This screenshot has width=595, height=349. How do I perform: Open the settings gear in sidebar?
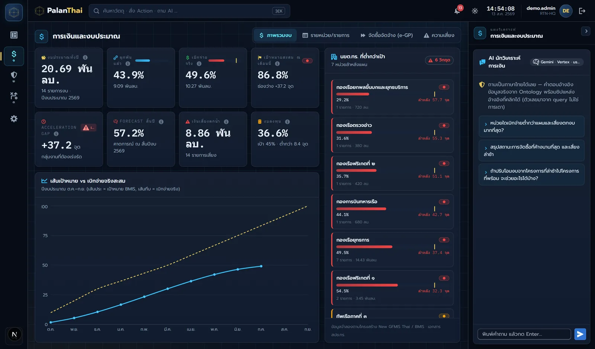coord(14,119)
